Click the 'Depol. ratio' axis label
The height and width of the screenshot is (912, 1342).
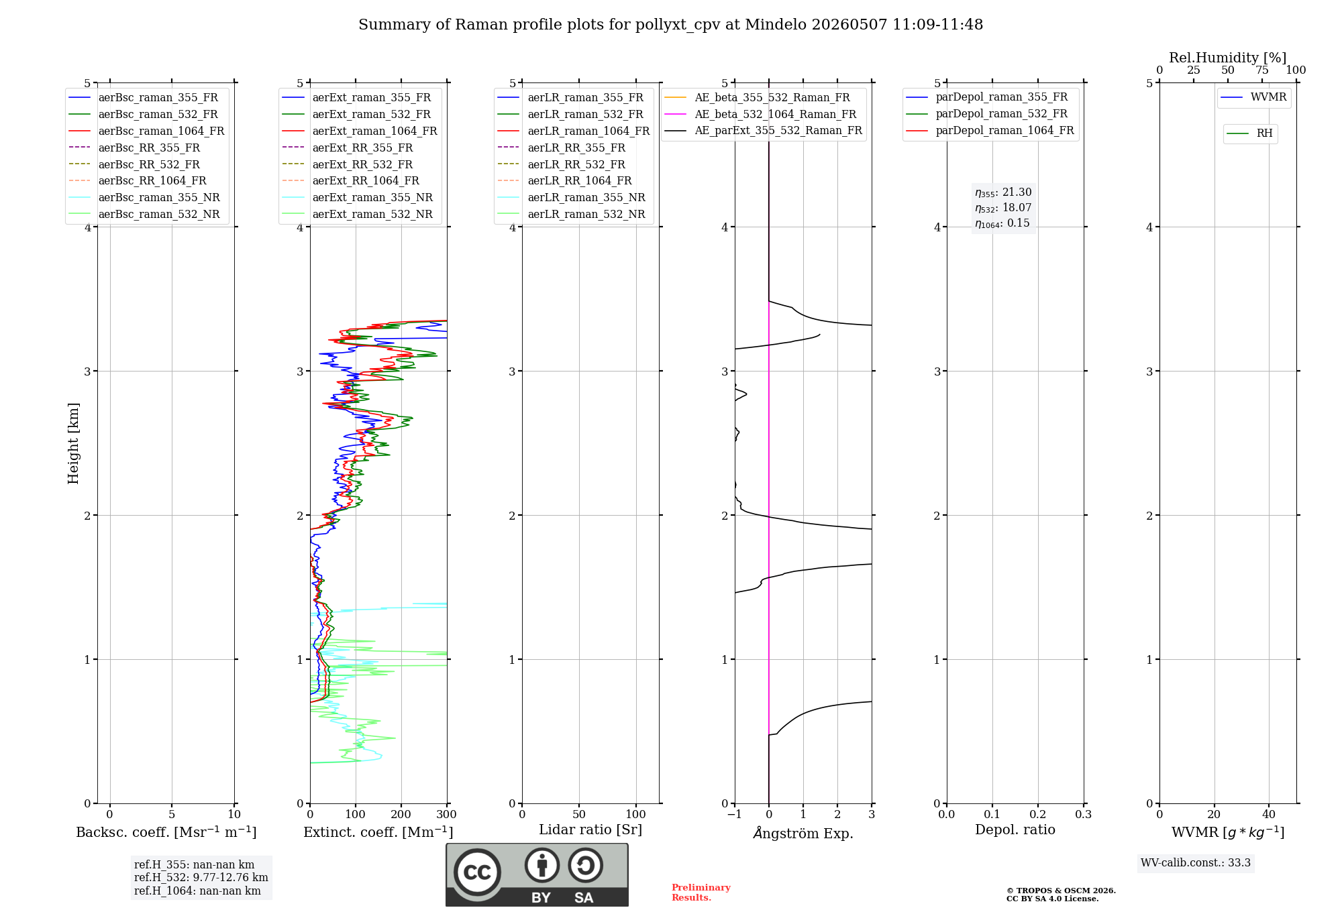pos(1015,830)
